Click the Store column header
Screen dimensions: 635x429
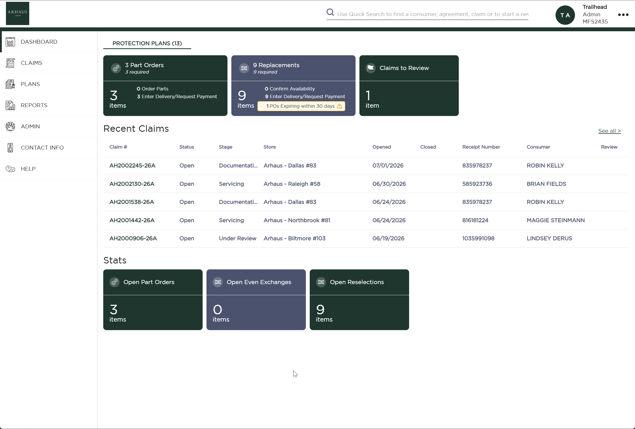pos(270,147)
